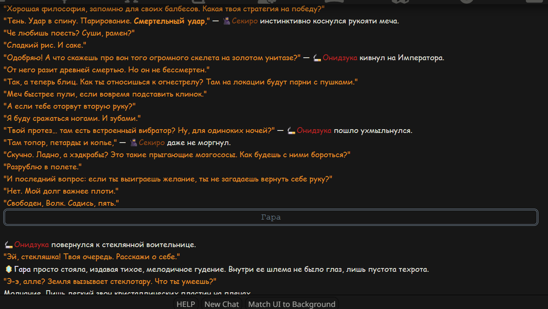
Task: Click ninja icon beside Секиро in Смертельный удар line
Action: (227, 21)
